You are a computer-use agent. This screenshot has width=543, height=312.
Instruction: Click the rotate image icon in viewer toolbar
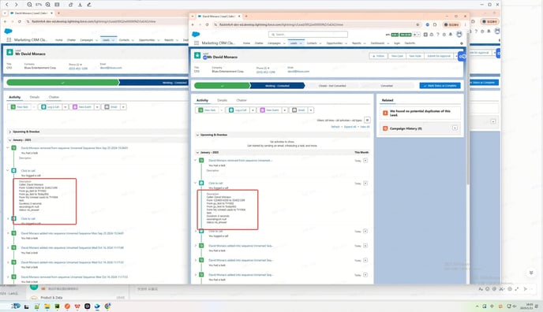coord(71,5)
